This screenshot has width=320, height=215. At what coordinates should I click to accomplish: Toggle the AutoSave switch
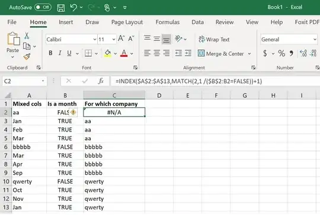click(x=43, y=7)
